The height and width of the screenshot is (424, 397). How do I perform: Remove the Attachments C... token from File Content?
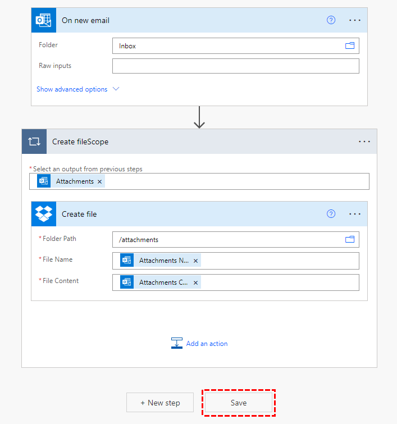(195, 283)
